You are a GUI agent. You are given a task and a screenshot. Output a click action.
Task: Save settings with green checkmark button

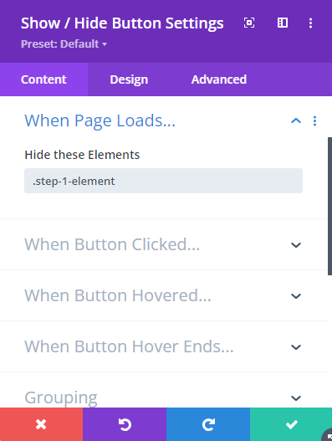(291, 424)
